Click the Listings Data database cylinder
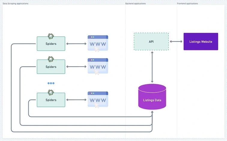This screenshot has width=227, height=141. coord(152,97)
